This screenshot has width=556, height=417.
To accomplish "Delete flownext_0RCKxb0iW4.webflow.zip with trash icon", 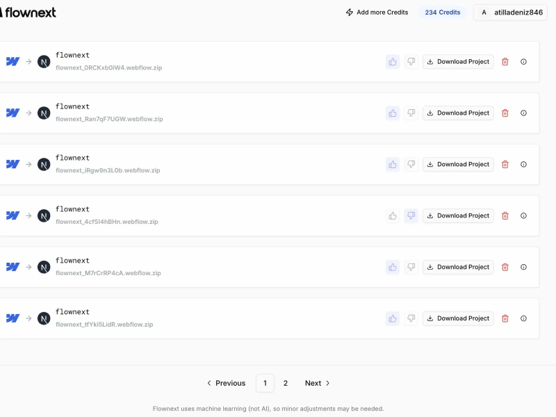I will tap(505, 62).
